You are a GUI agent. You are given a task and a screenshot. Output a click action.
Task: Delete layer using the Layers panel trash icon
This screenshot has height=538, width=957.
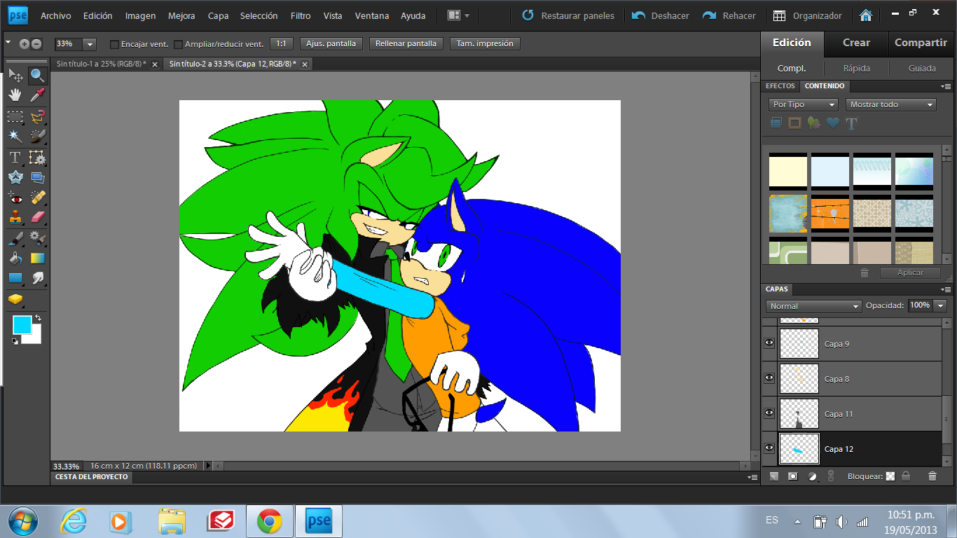(932, 476)
